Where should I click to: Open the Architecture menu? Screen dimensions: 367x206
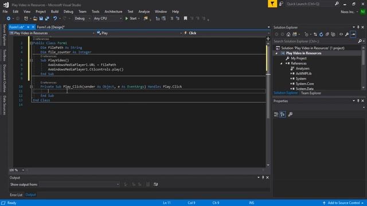pyautogui.click(x=114, y=11)
